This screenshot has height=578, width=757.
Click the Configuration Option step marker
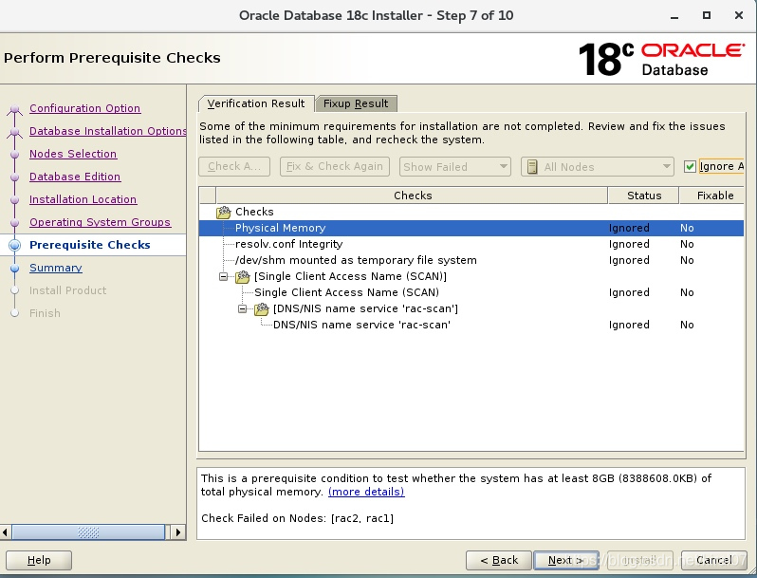[14, 108]
